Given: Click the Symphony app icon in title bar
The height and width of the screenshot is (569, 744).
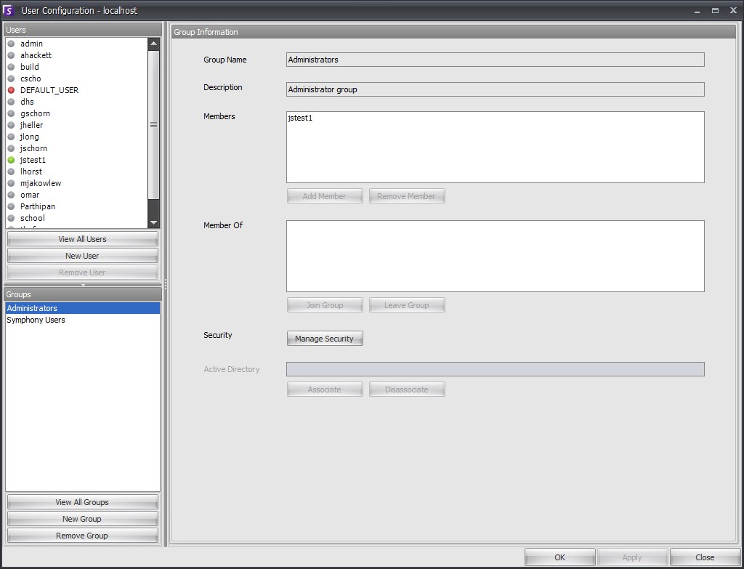Looking at the screenshot, I should tap(8, 10).
